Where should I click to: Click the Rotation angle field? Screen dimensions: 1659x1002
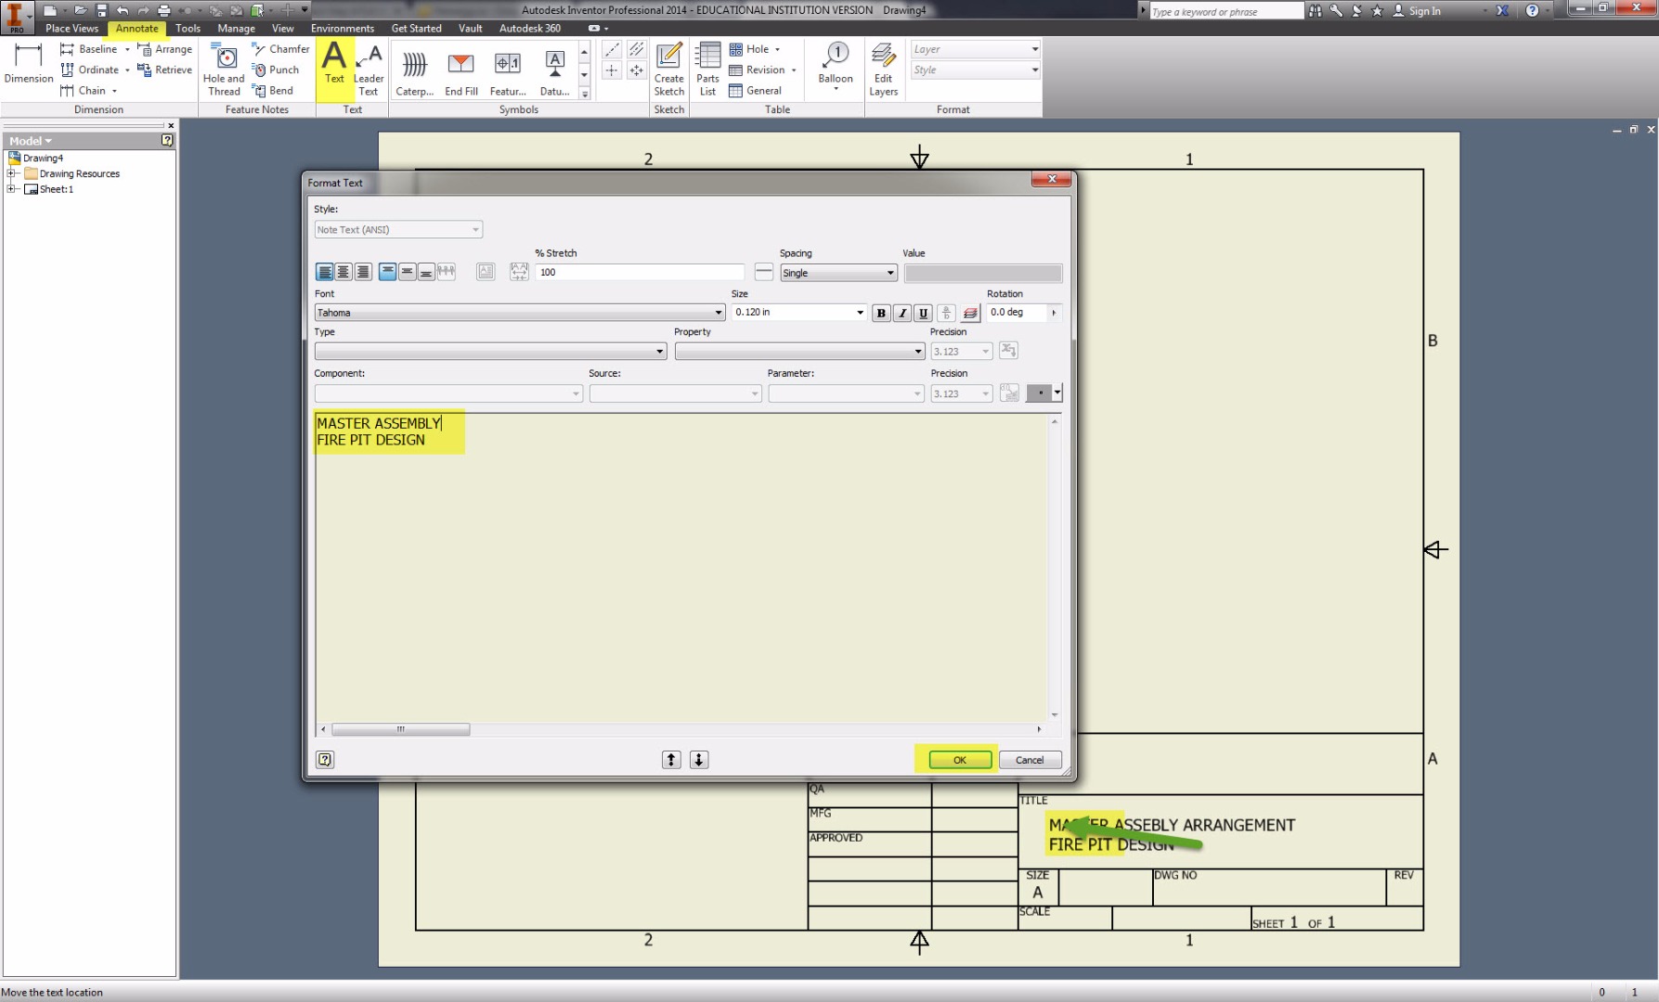coord(1017,313)
